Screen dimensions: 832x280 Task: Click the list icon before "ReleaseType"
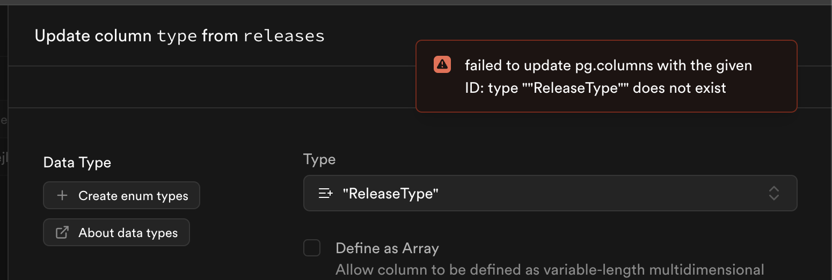pos(326,194)
